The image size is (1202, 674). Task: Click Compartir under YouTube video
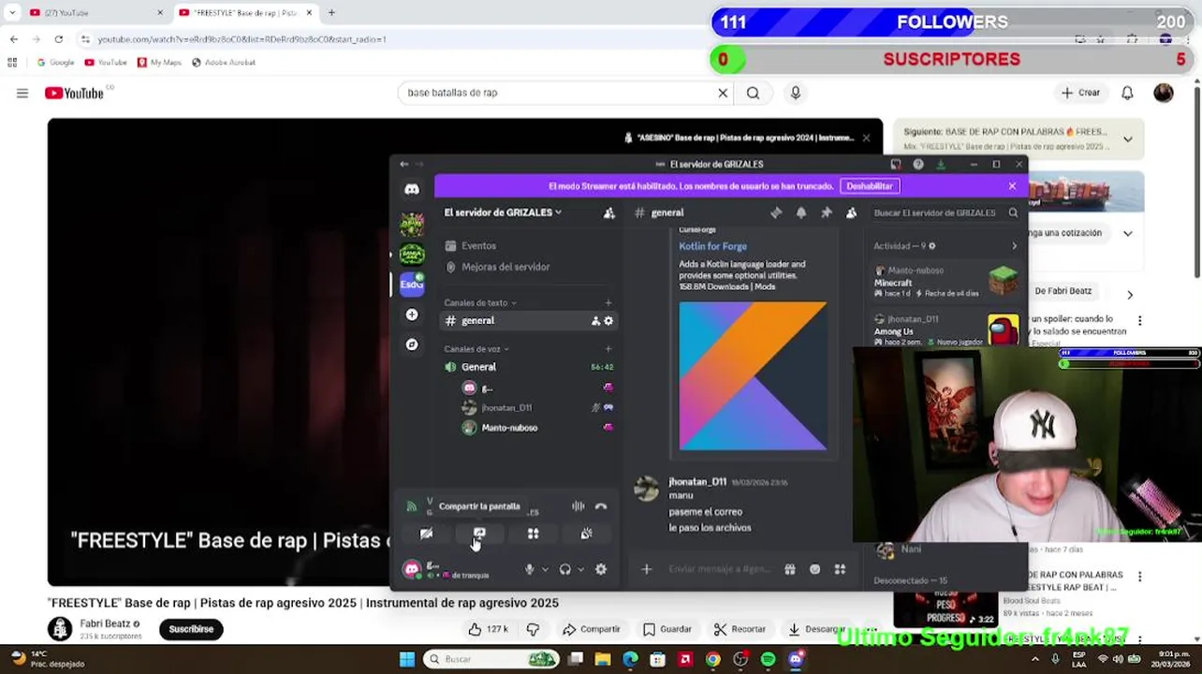point(591,629)
